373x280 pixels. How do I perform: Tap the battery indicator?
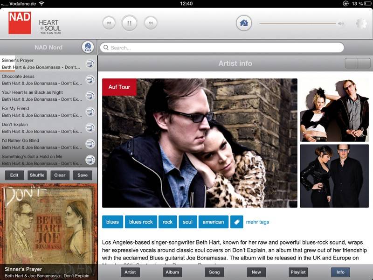(367, 4)
